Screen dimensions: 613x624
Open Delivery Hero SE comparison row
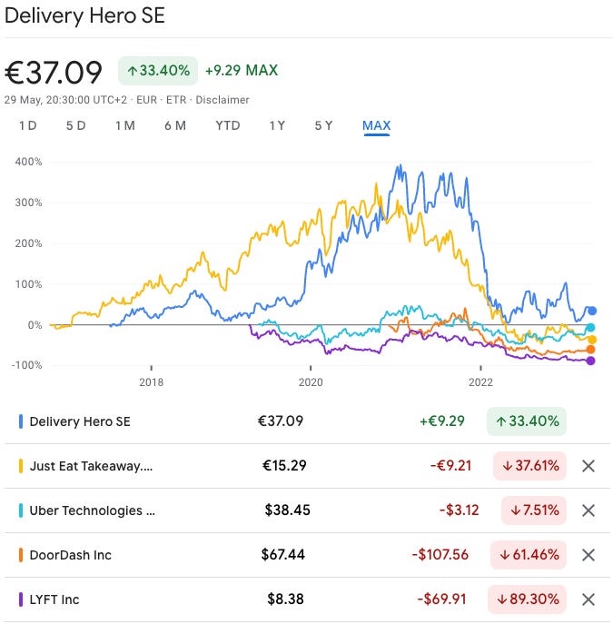coord(307,421)
